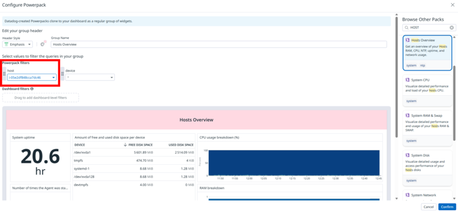Click the Dashboard filters info icon

point(31,89)
